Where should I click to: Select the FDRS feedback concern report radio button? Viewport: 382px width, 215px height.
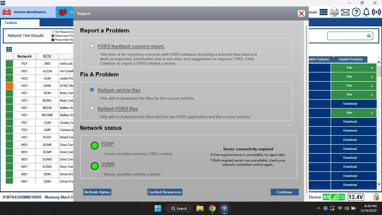point(92,46)
